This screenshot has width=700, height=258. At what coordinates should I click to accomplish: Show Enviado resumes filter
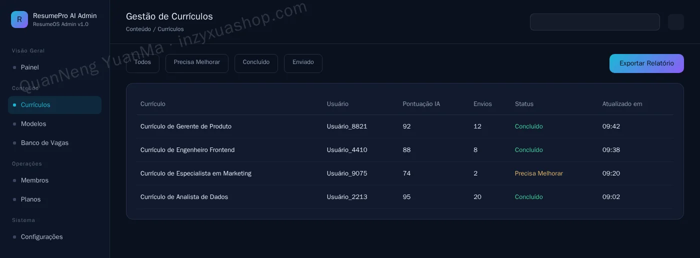303,63
